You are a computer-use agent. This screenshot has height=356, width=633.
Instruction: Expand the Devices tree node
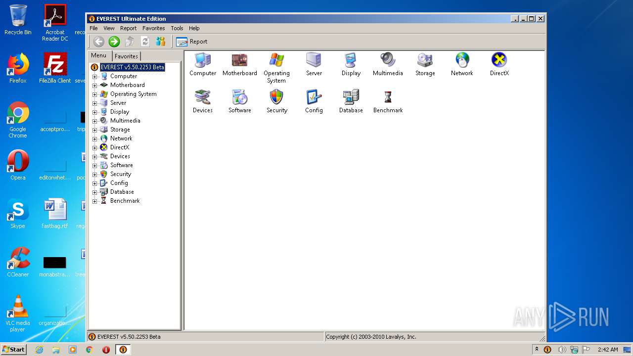point(95,157)
